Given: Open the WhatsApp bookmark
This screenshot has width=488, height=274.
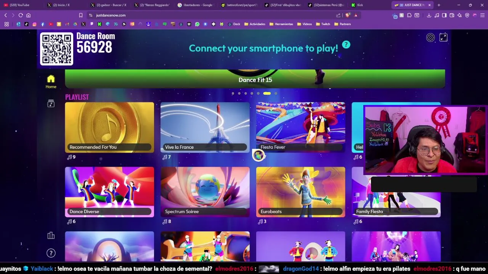Looking at the screenshot, I should [197, 24].
